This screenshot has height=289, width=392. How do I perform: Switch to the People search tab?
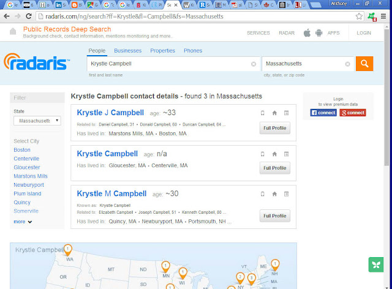click(97, 51)
